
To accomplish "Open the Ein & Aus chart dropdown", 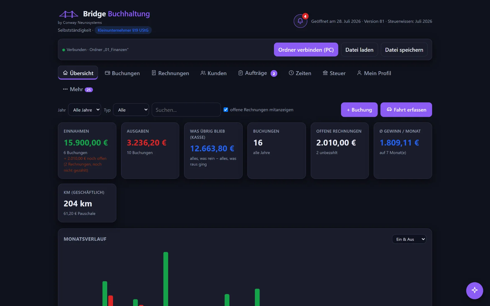I will (x=409, y=239).
